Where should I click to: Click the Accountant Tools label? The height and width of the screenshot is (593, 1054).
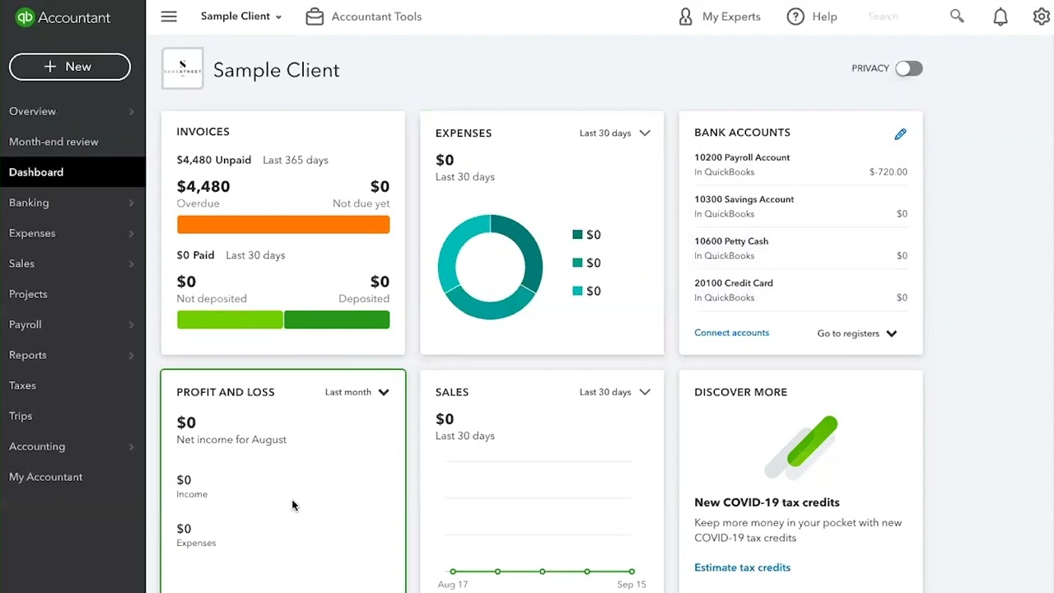pos(376,16)
